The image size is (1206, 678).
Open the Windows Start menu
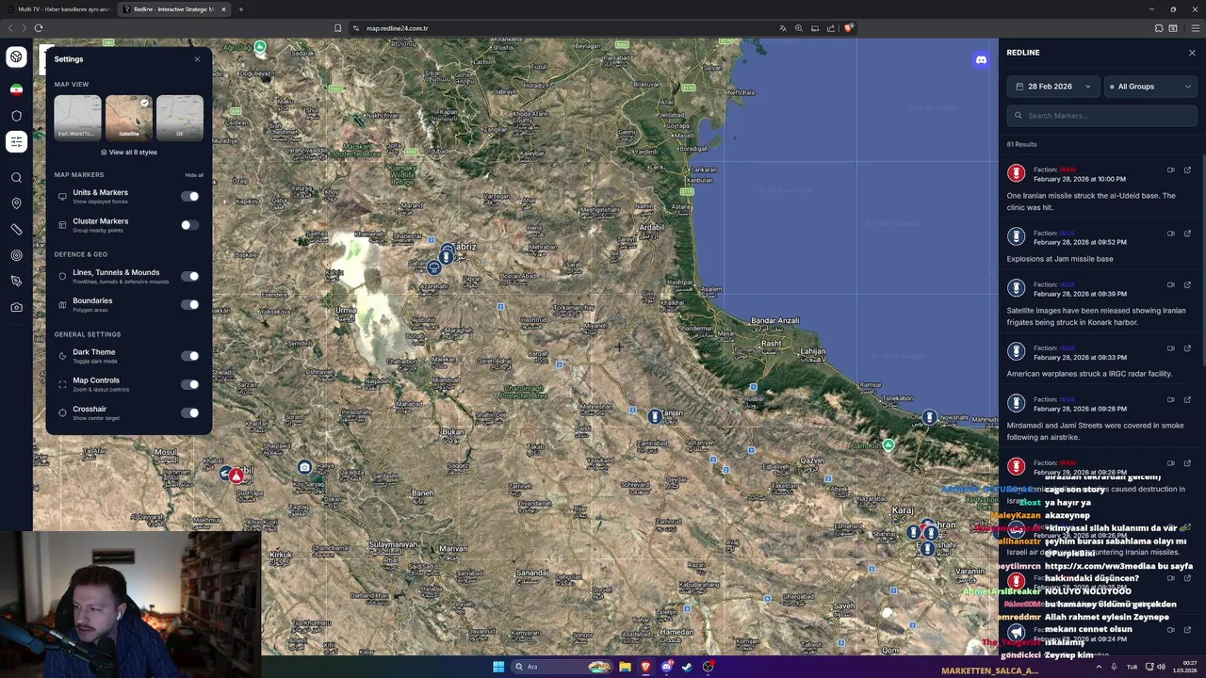(497, 667)
